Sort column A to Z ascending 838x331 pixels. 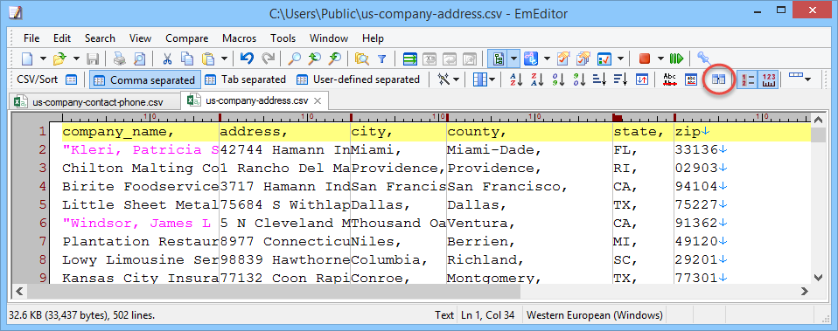coord(516,79)
